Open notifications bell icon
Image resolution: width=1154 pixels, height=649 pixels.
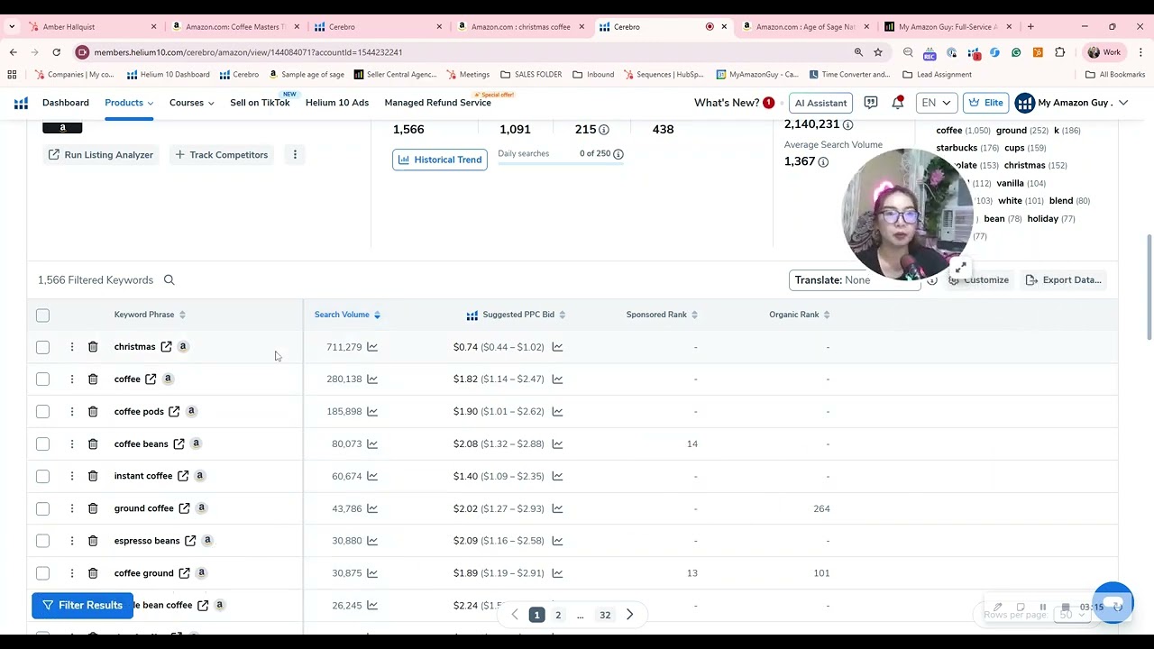click(x=898, y=103)
